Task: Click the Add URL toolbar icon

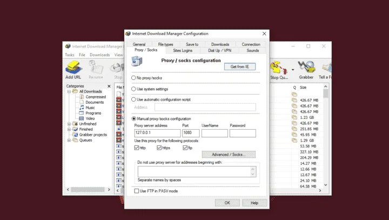Action: 73,70
